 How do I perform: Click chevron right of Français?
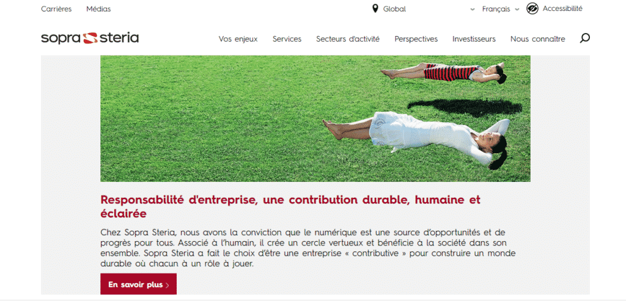coord(517,9)
